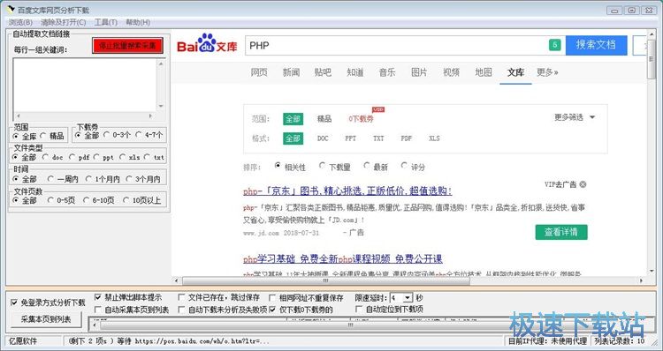The image size is (663, 351).
Task: Select 3个月内 time radio button
Action: pyautogui.click(x=143, y=179)
